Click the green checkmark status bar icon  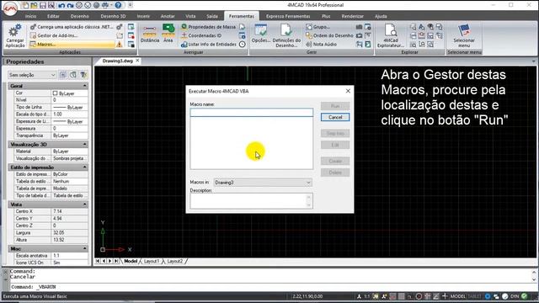point(524,295)
